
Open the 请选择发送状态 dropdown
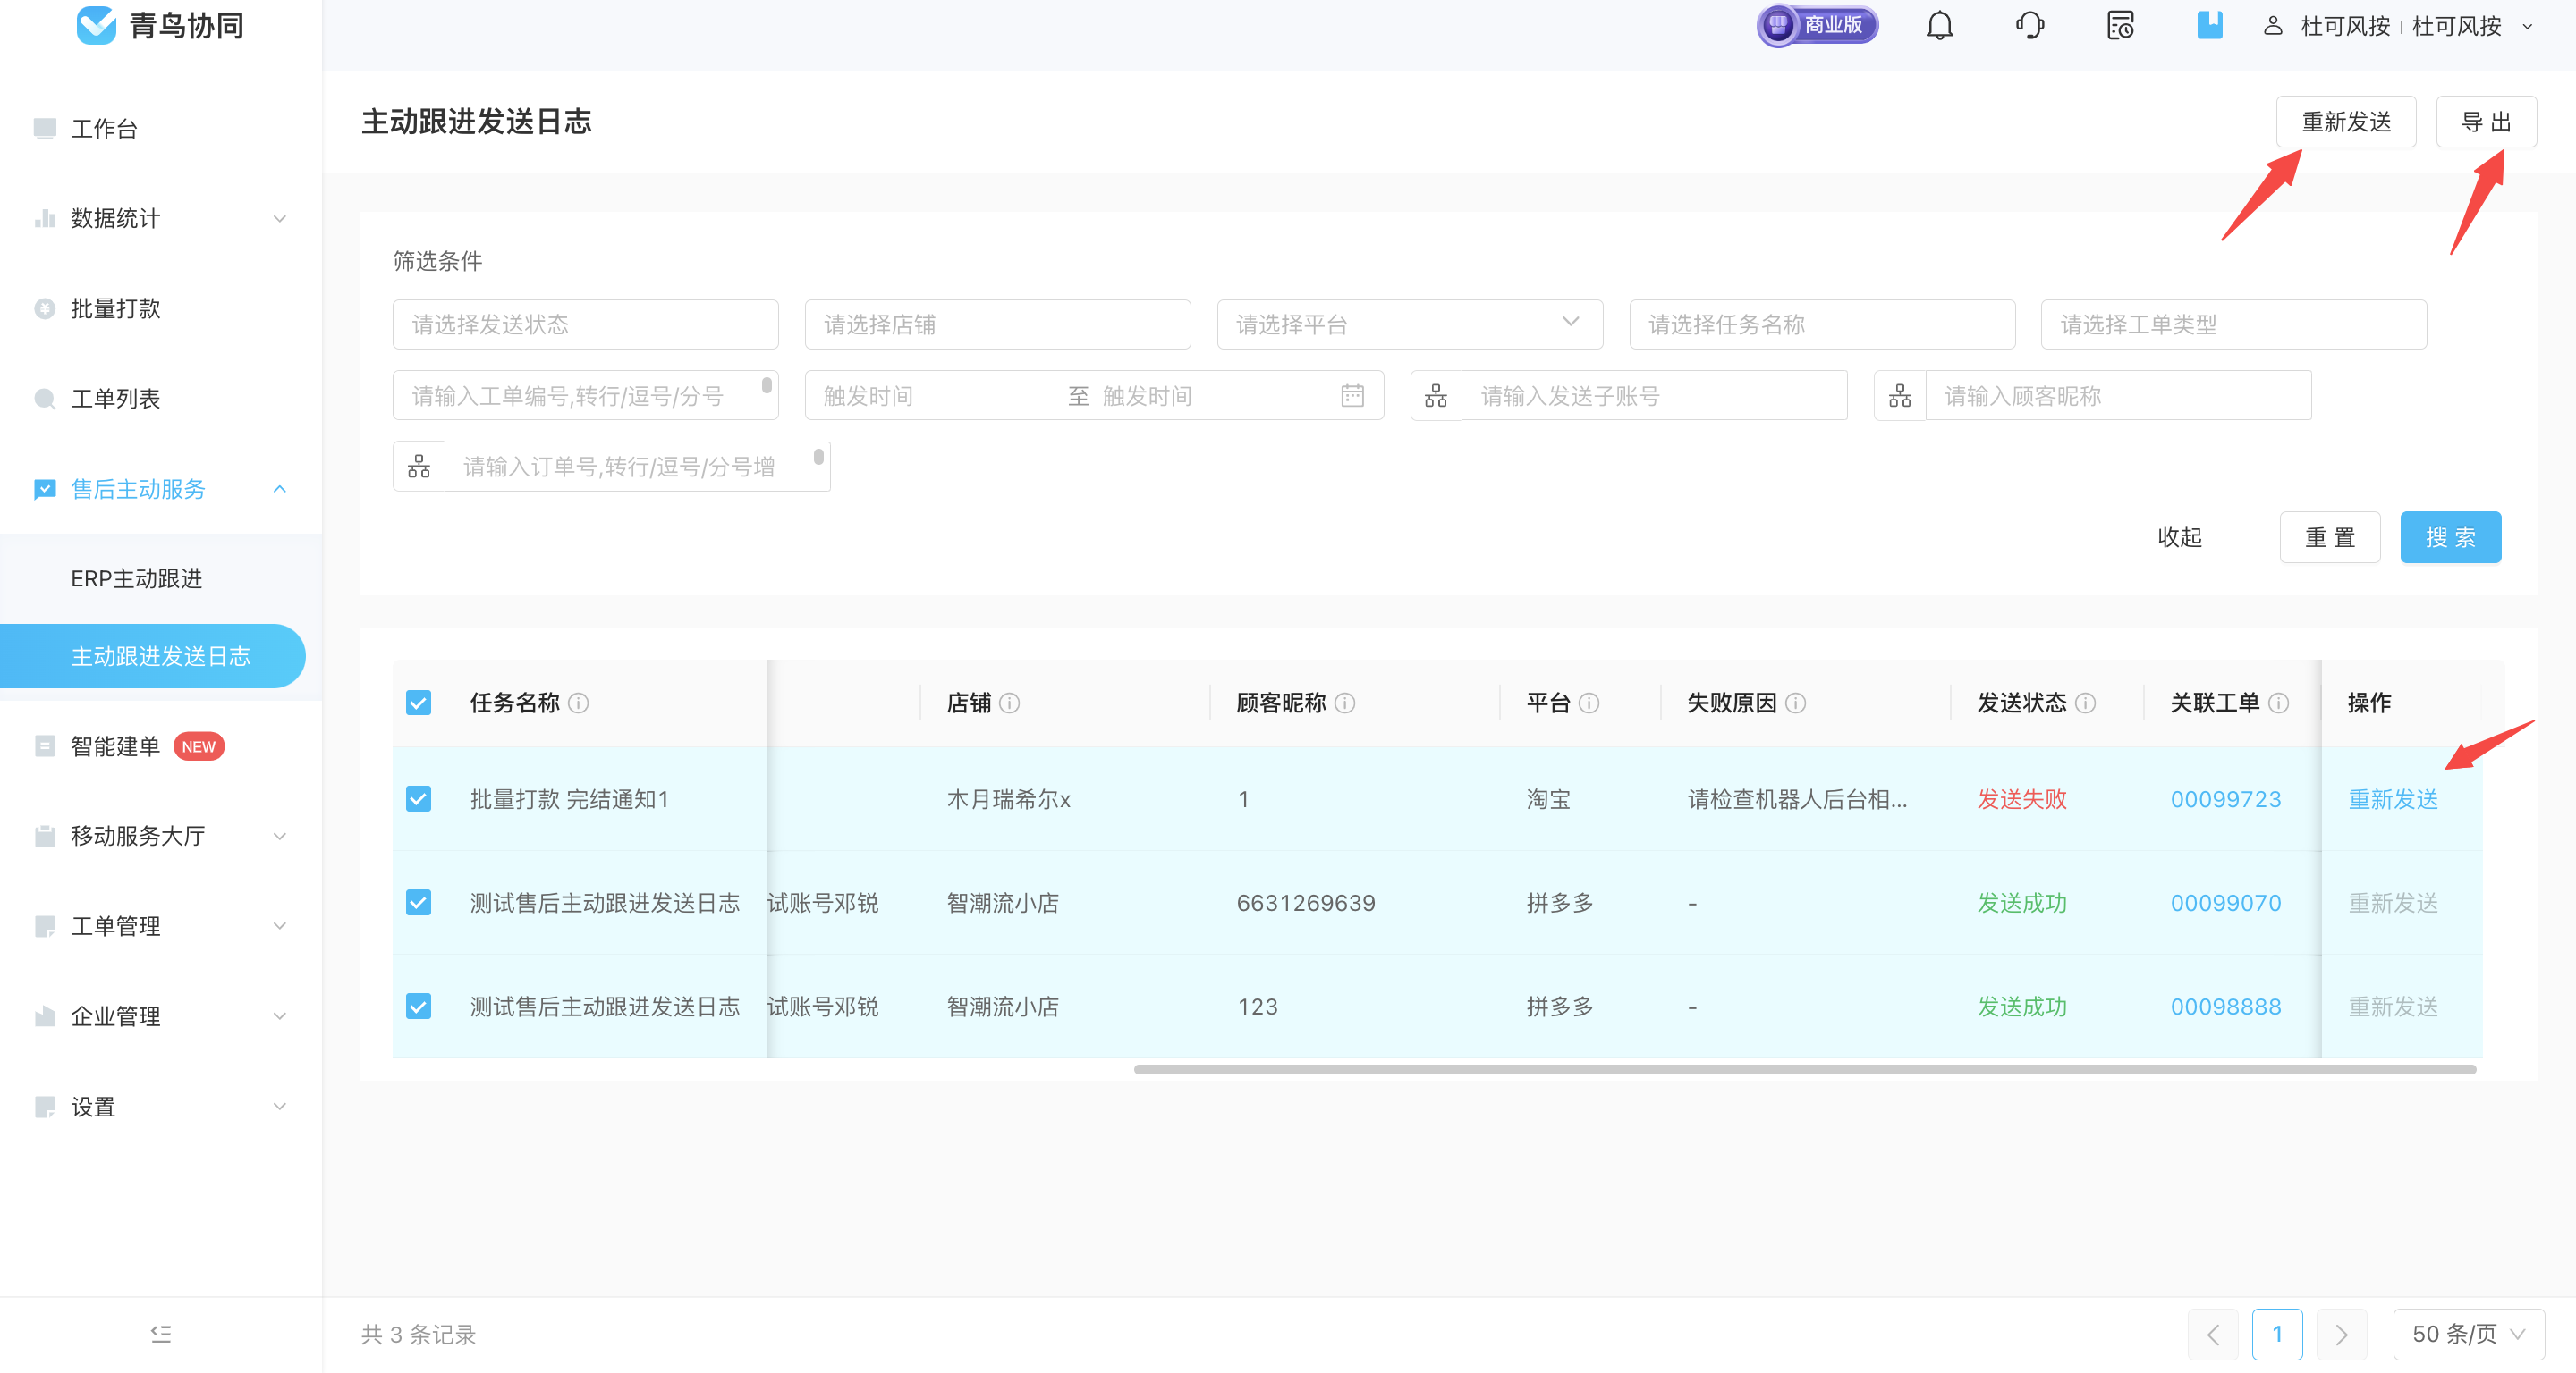coord(585,324)
